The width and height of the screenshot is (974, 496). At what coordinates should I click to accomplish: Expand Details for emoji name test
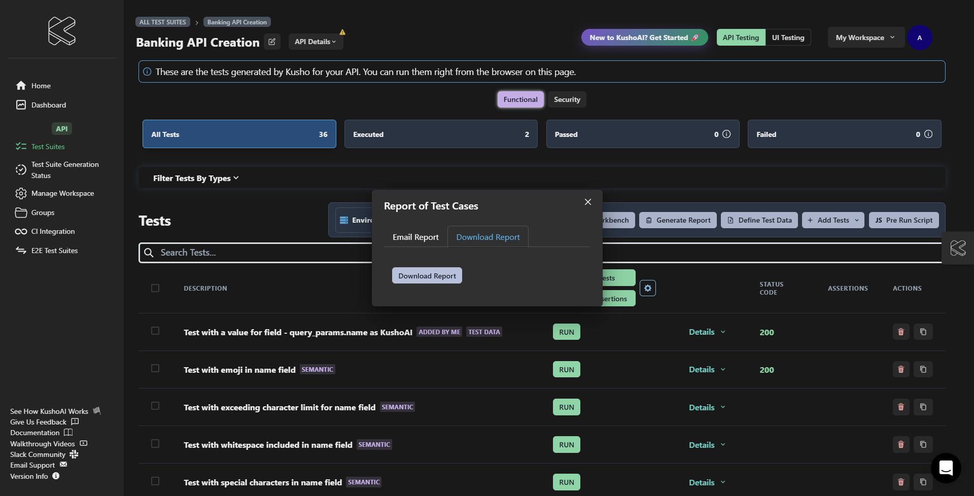coord(707,369)
